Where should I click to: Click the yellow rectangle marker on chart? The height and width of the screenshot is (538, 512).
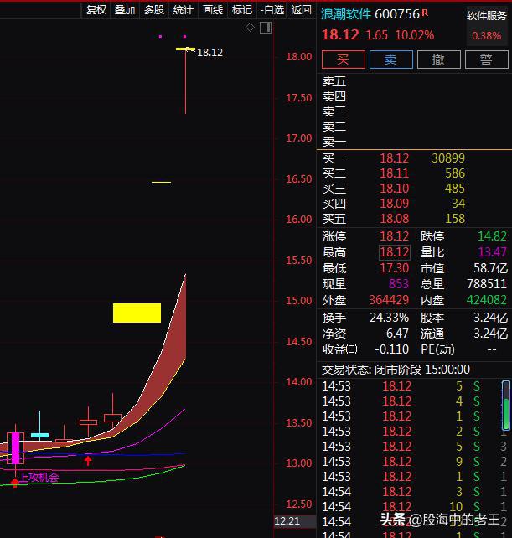137,313
